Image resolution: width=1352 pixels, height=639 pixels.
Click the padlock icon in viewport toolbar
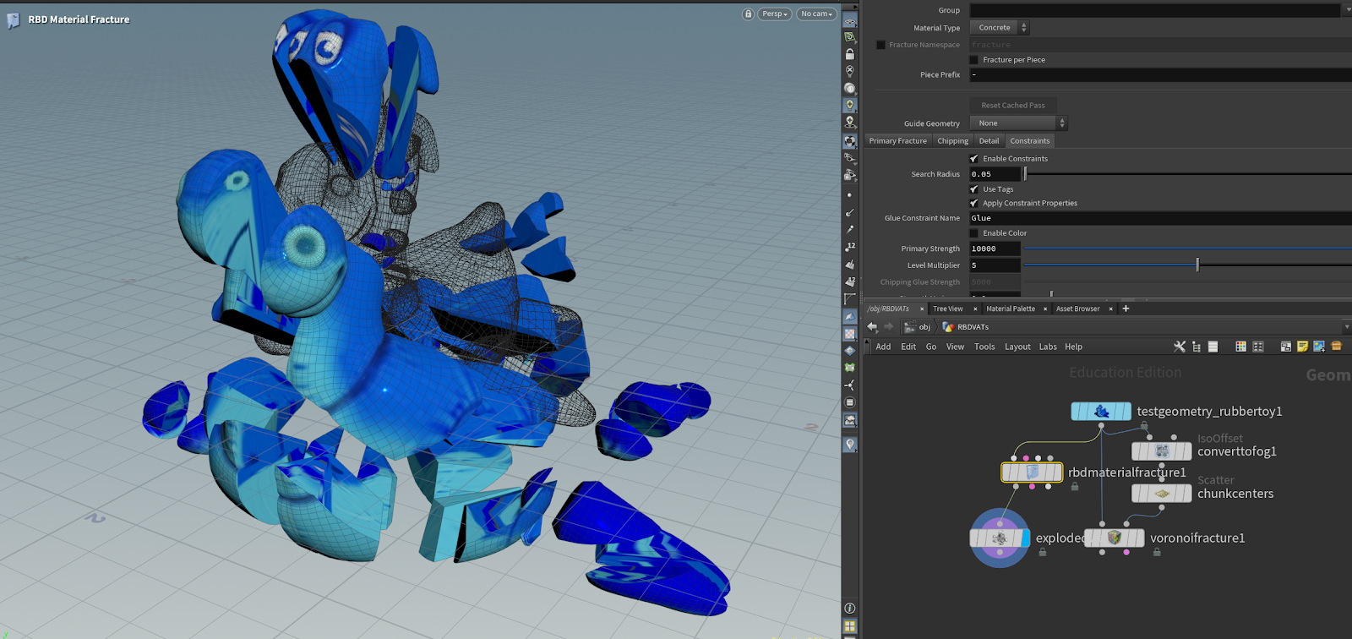tap(850, 54)
